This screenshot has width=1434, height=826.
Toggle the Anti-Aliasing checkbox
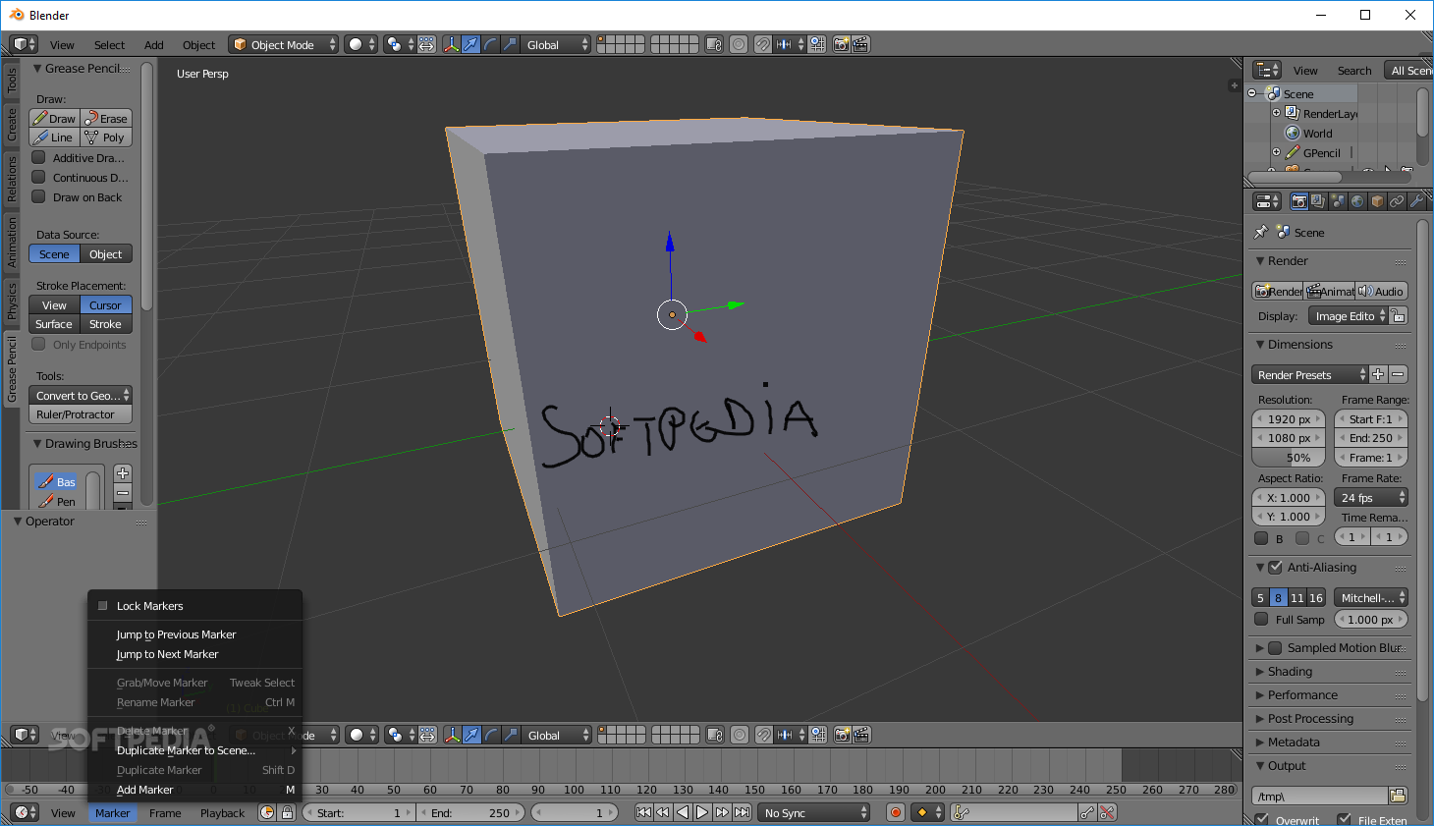tap(1276, 567)
